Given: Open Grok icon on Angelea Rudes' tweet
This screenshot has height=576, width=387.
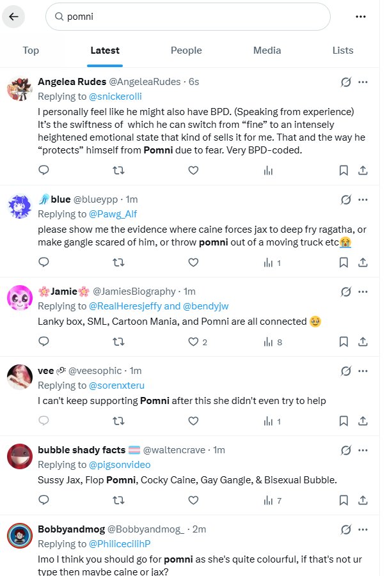Looking at the screenshot, I should [345, 82].
